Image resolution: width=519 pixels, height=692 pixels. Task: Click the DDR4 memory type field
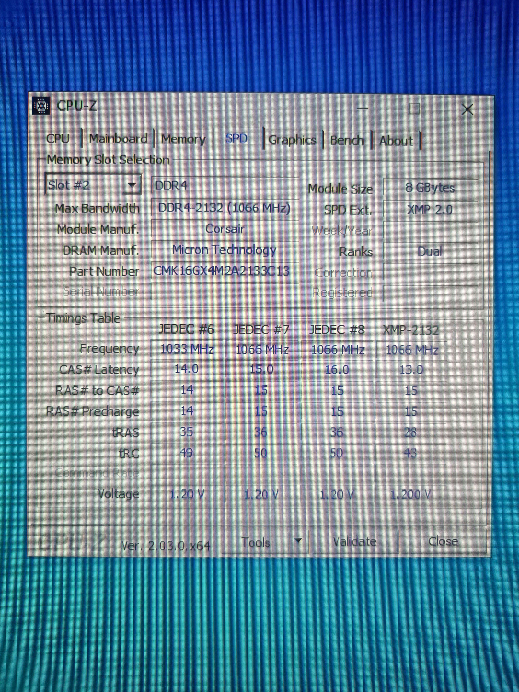click(225, 186)
